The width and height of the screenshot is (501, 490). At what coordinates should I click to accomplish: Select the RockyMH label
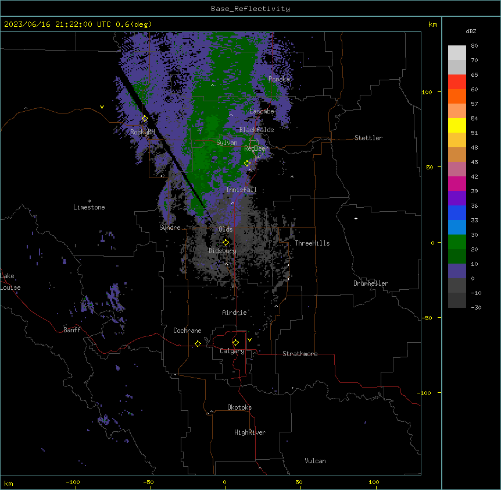pos(142,132)
